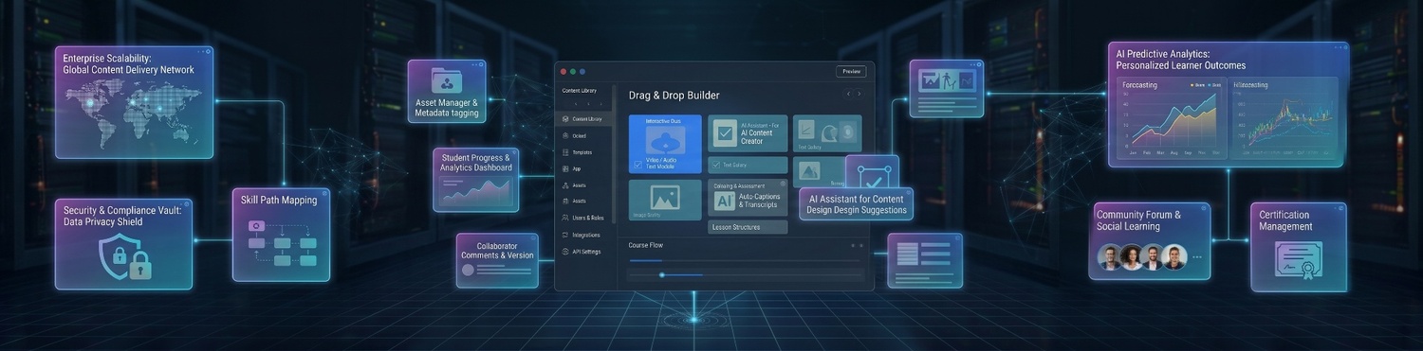This screenshot has width=1423, height=351.
Task: Click the Lesson Structures button
Action: click(748, 227)
